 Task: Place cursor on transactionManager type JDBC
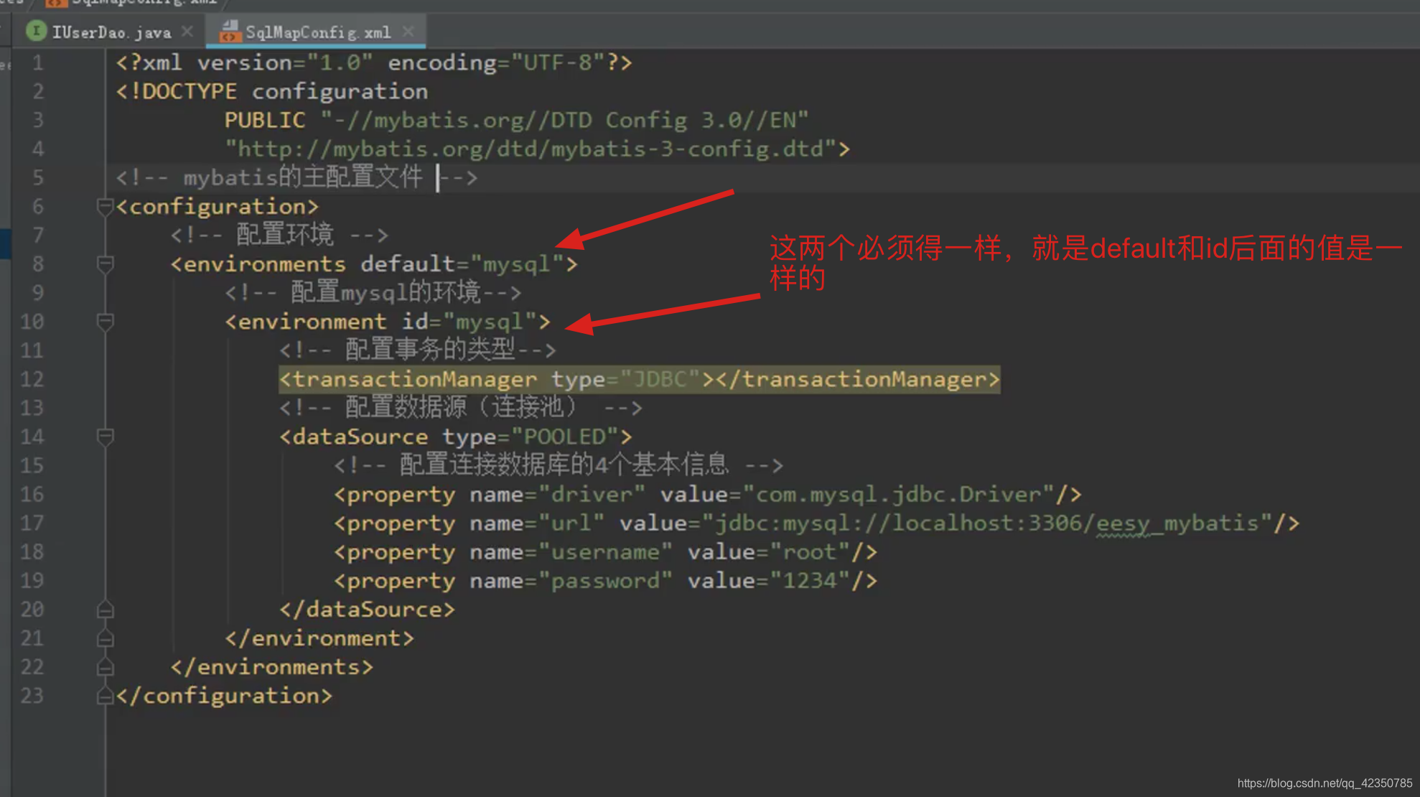[x=660, y=379]
